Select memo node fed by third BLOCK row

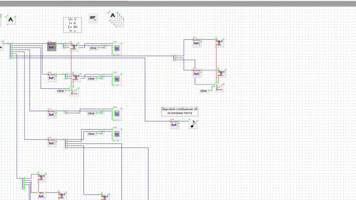click(x=117, y=113)
